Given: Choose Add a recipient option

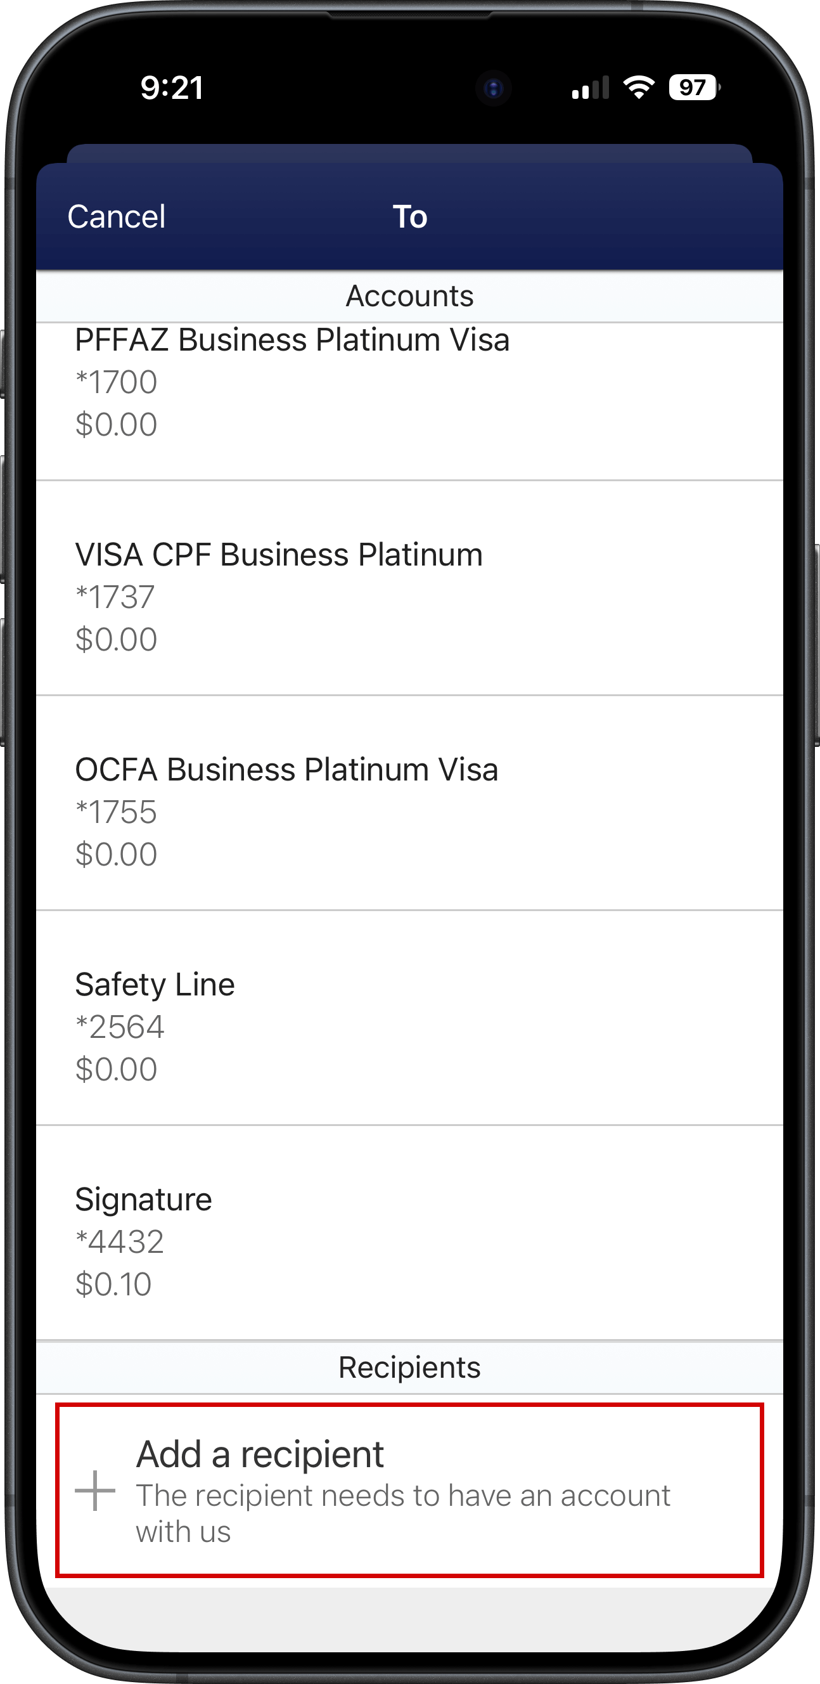Looking at the screenshot, I should [409, 1489].
